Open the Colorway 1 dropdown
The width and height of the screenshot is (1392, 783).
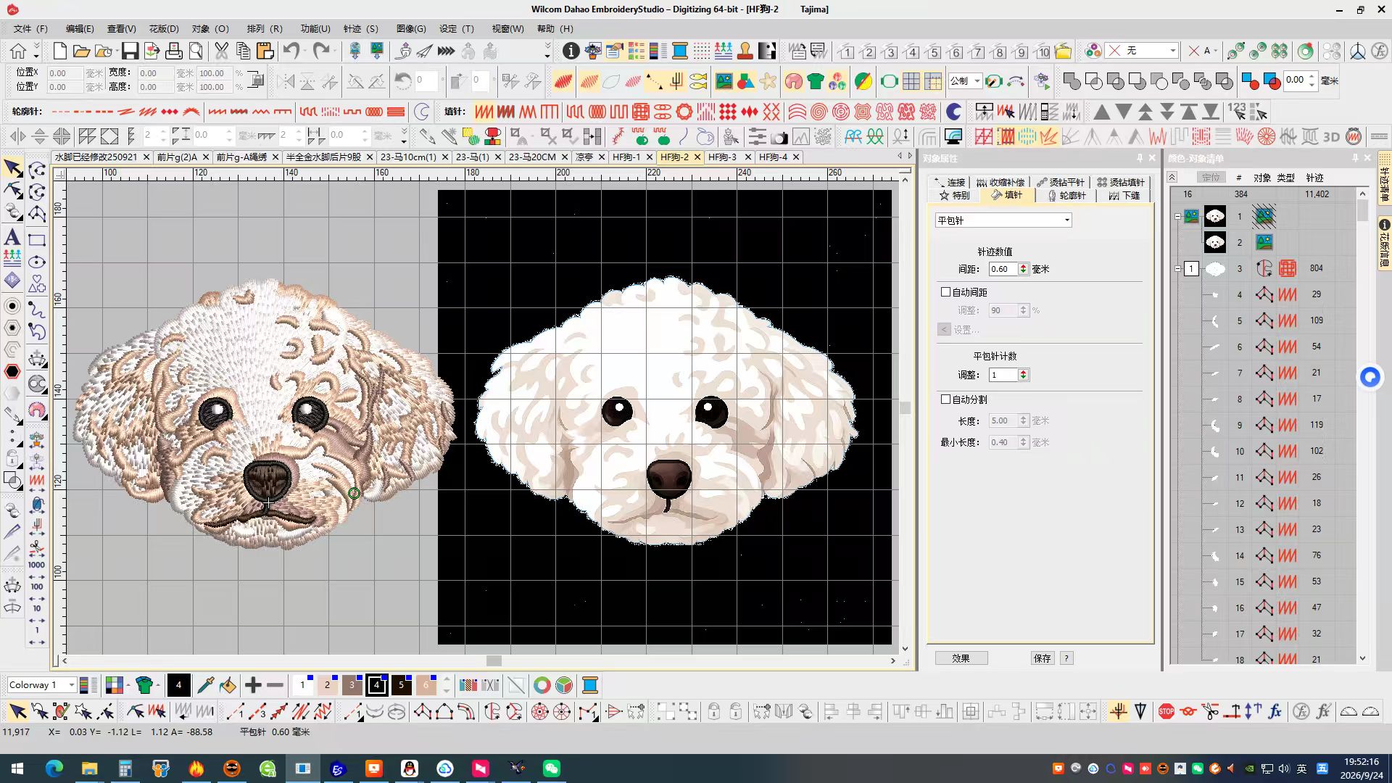point(41,684)
